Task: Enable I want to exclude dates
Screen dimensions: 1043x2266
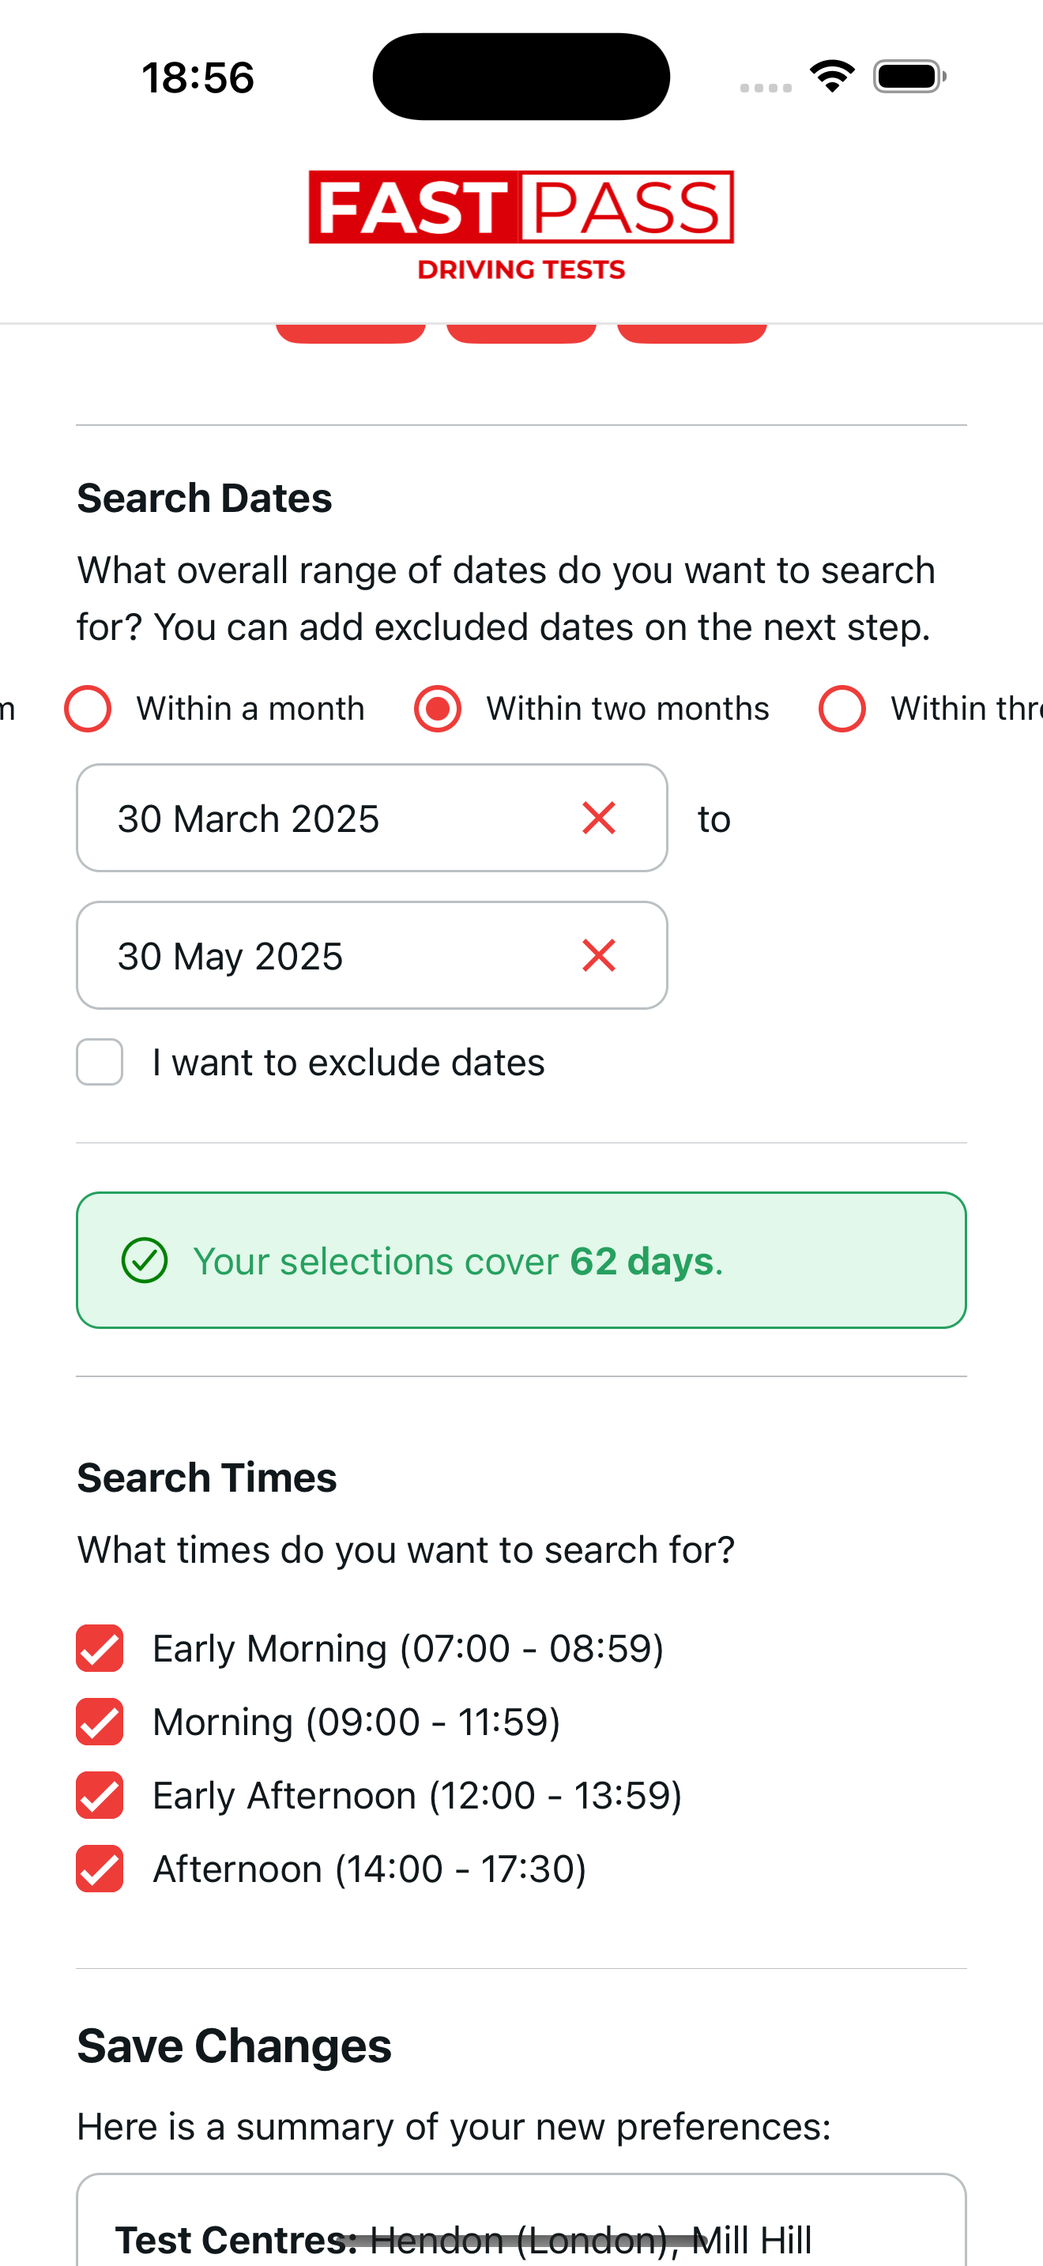Action: 100,1062
